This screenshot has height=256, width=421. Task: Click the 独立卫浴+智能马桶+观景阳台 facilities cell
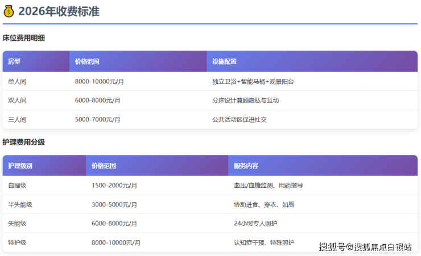(x=253, y=82)
